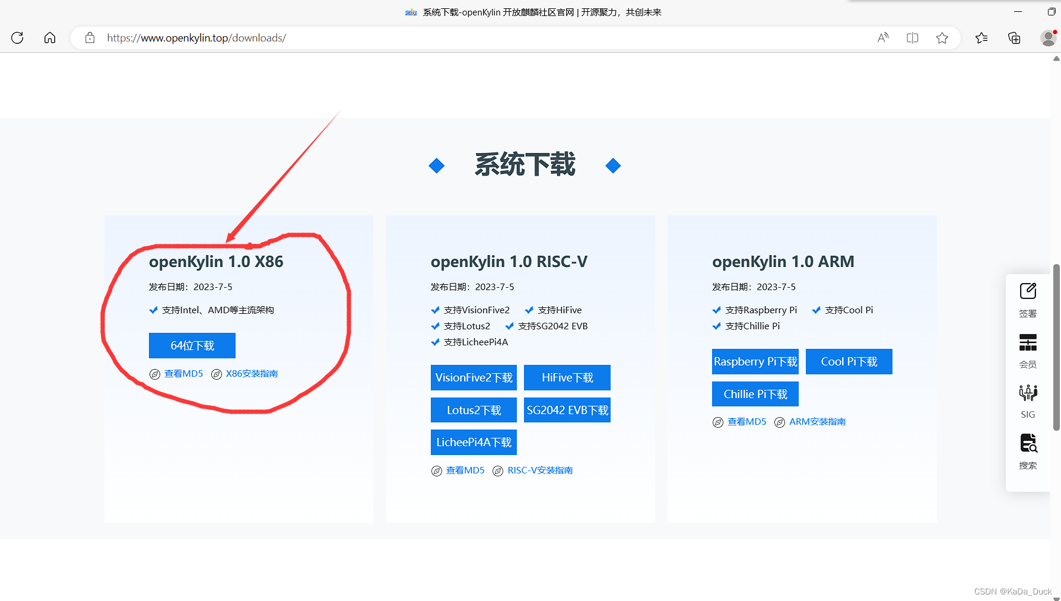The height and width of the screenshot is (601, 1061).
Task: Click the page vertical scrollbar thumb
Action: point(1056,347)
